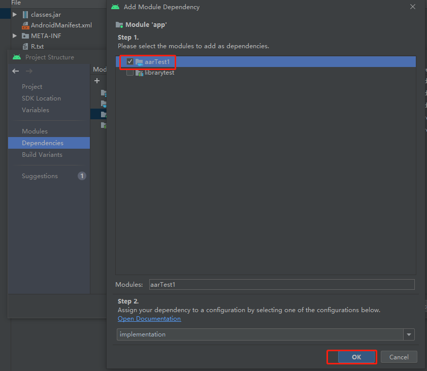
Task: Open the File menu
Action: [16, 3]
